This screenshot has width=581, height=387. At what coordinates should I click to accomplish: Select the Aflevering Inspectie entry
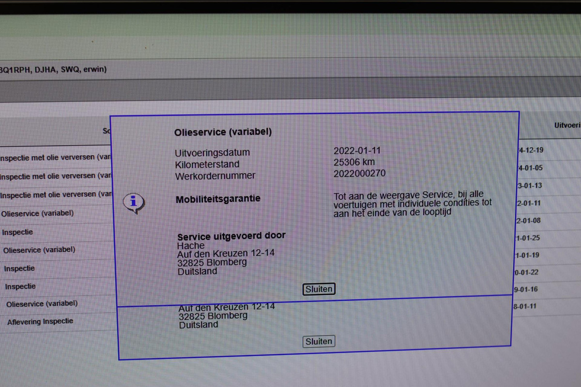pyautogui.click(x=40, y=322)
